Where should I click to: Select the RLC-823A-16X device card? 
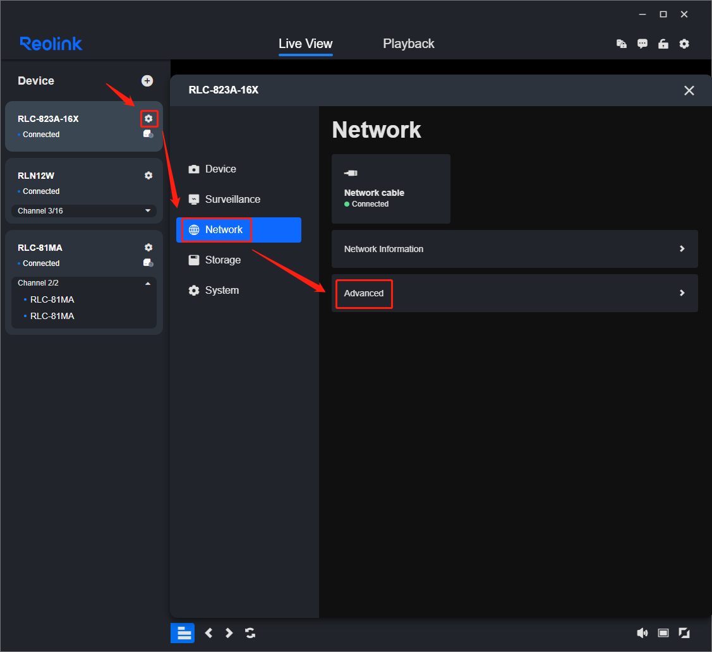(x=84, y=126)
